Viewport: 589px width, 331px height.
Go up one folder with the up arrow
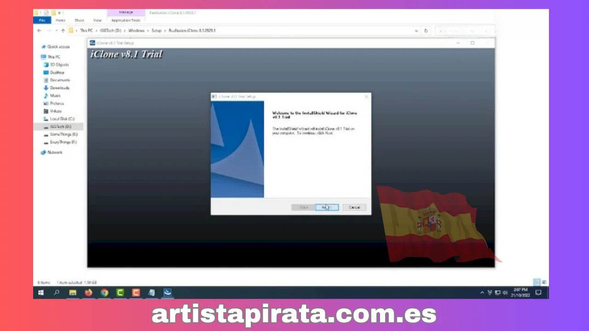(x=63, y=30)
